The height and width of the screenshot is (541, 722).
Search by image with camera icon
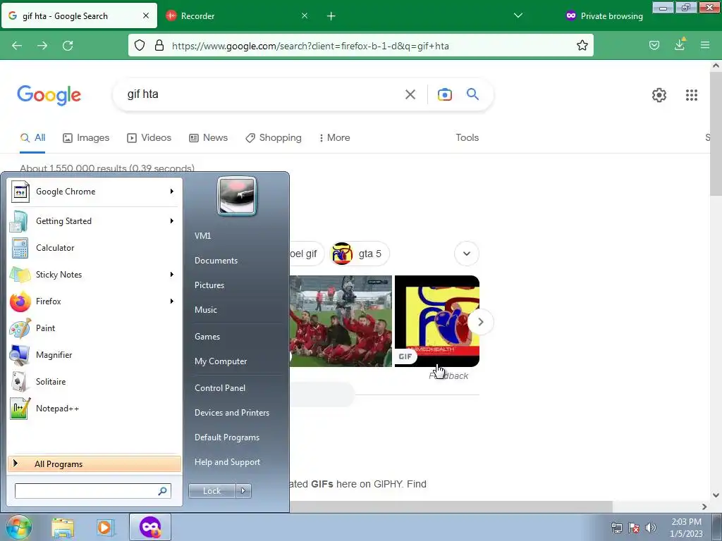[x=445, y=95]
